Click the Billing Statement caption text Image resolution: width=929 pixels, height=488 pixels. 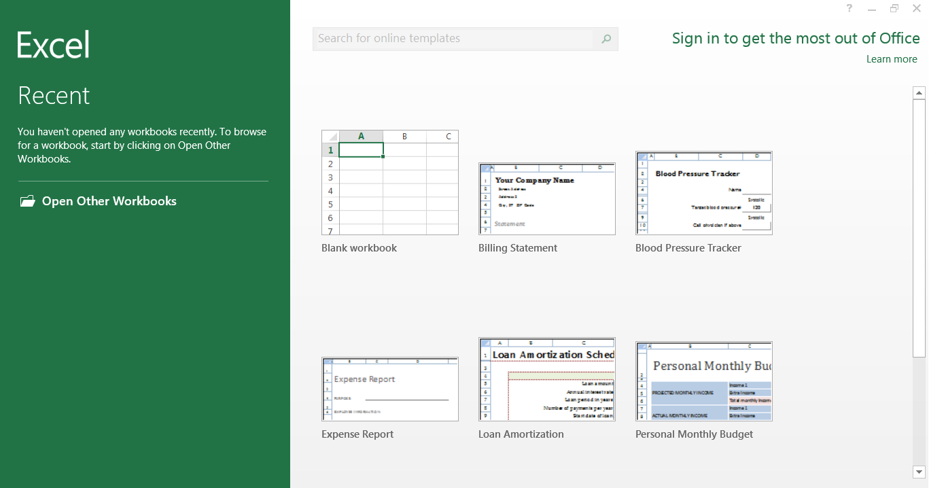[x=518, y=248]
